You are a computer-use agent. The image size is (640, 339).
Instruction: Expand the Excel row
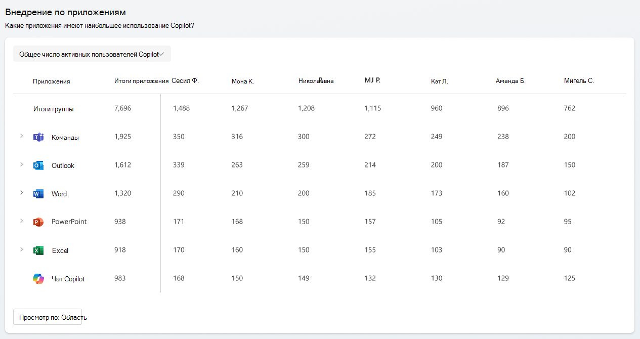21,249
